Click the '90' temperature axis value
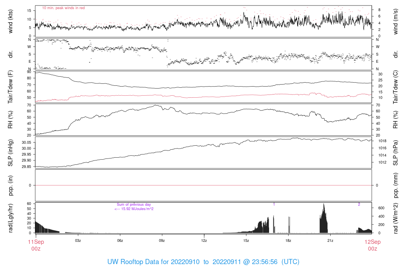 pyautogui.click(x=29, y=71)
